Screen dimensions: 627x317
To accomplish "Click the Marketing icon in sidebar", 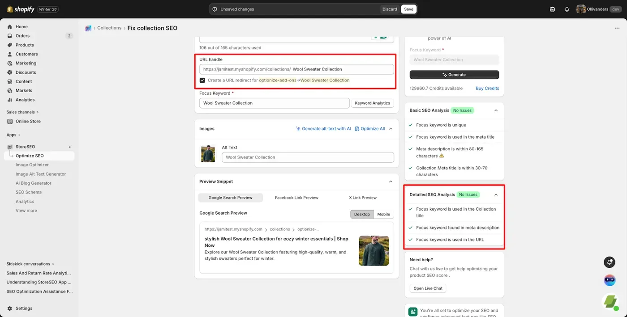I will click(10, 63).
